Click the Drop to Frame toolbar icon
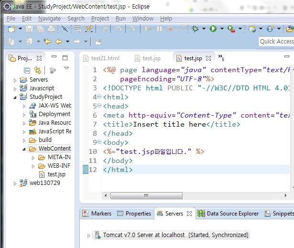This screenshot has height=248, width=294. point(77,29)
